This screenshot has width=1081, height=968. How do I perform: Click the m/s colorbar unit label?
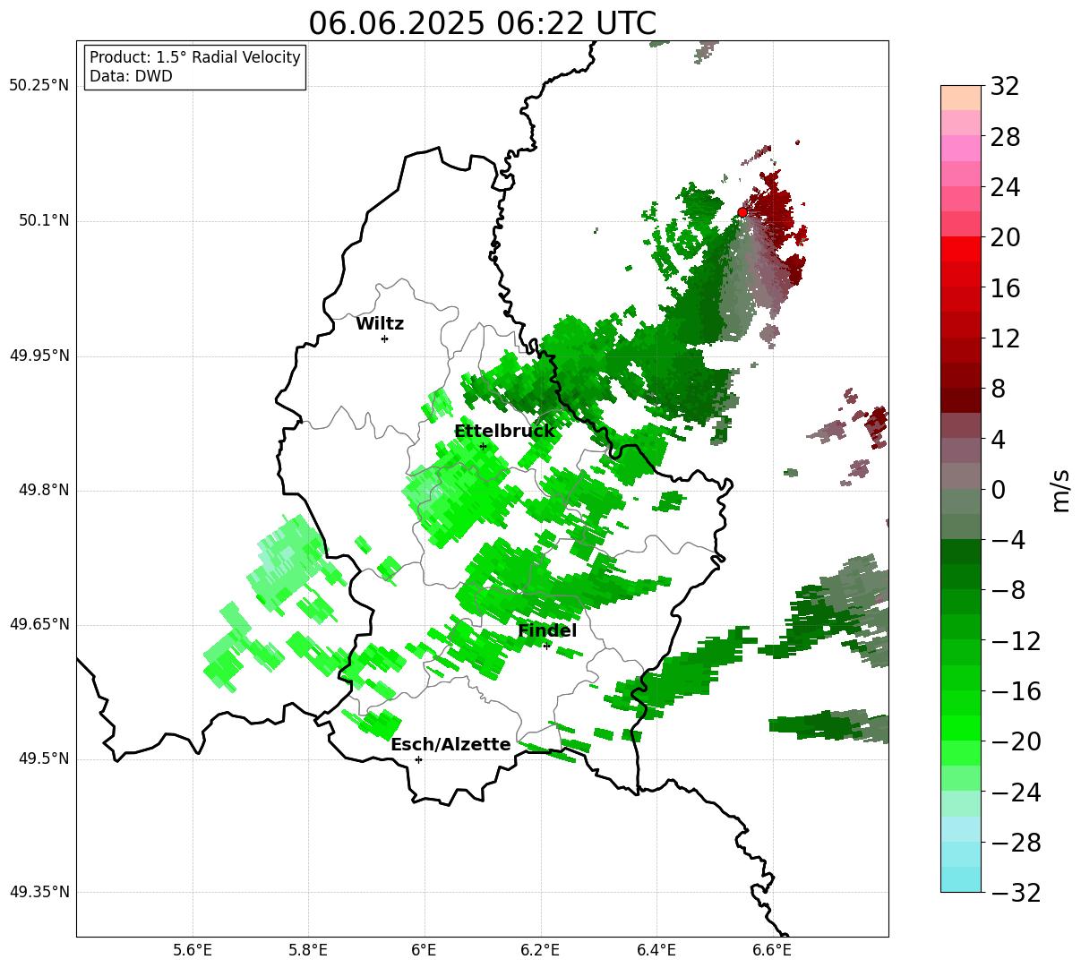(1060, 489)
